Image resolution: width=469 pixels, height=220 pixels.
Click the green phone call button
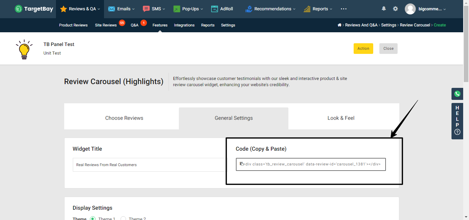point(457,94)
